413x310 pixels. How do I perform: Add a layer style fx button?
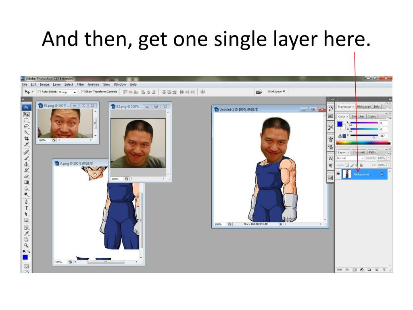(347, 270)
